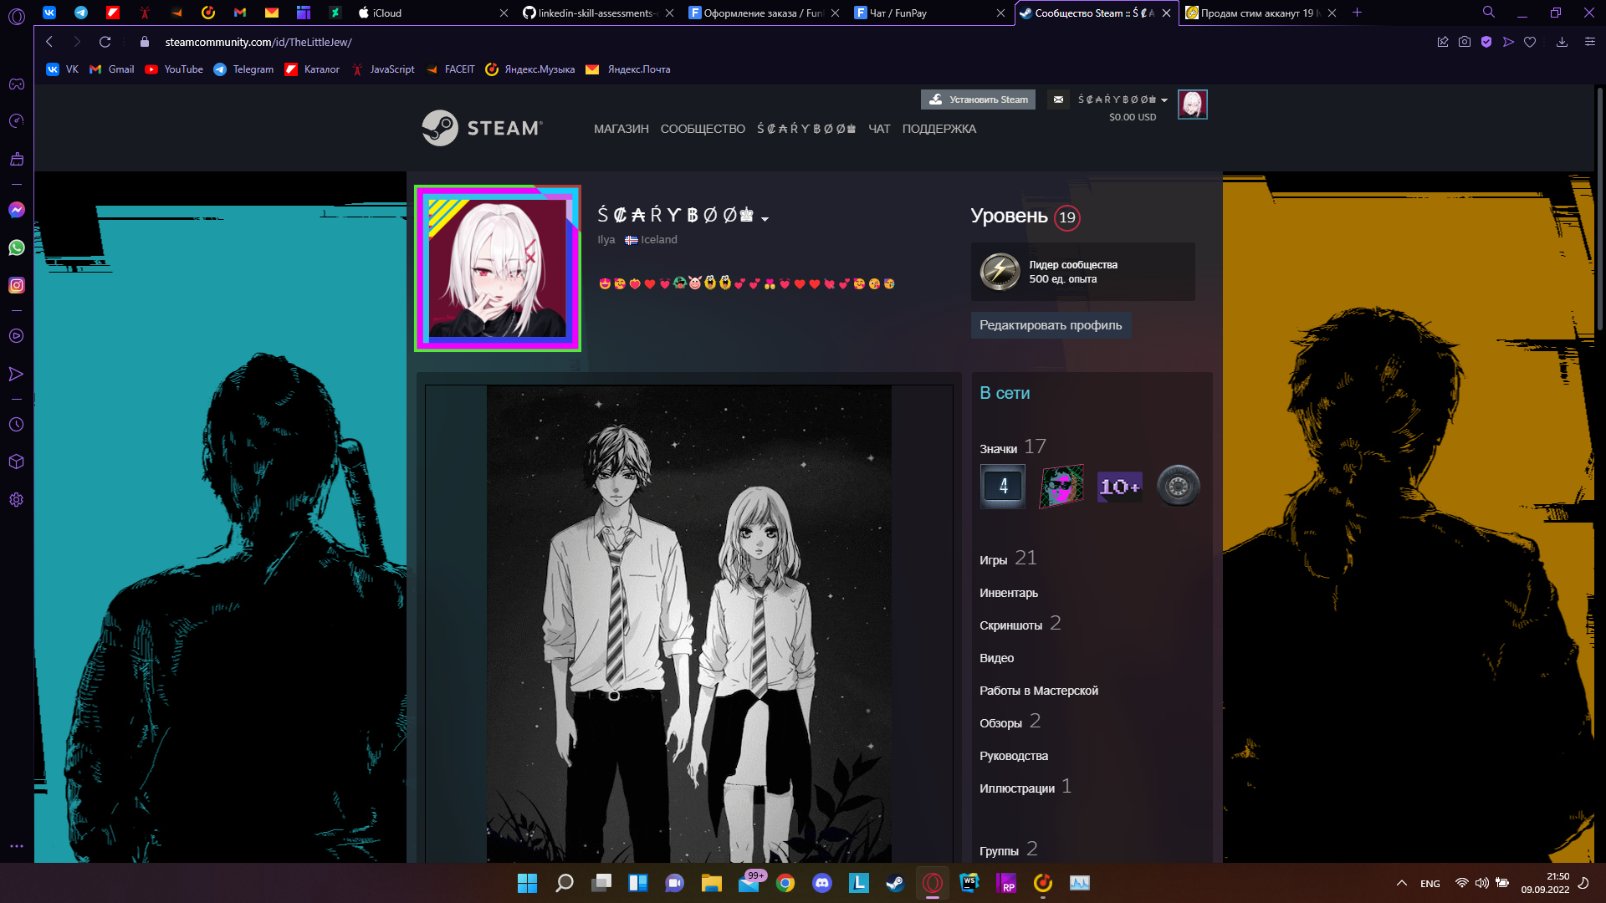Open the 10+ games badge
The width and height of the screenshot is (1606, 903).
point(1119,486)
